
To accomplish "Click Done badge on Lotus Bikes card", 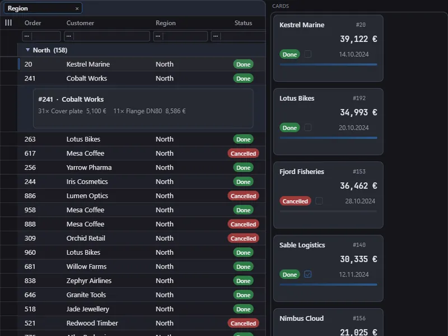I will 290,128.
